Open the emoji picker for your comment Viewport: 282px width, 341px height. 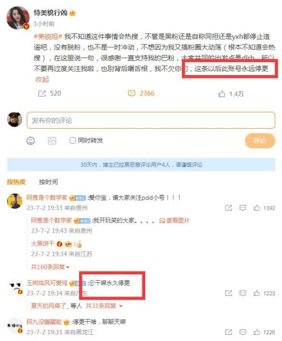(31, 141)
